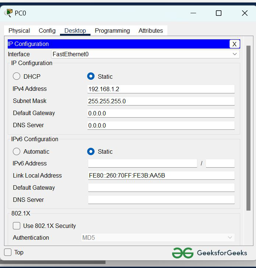Screen dimensions: 256x268
Task: Switch to the Physical tab
Action: click(x=19, y=31)
